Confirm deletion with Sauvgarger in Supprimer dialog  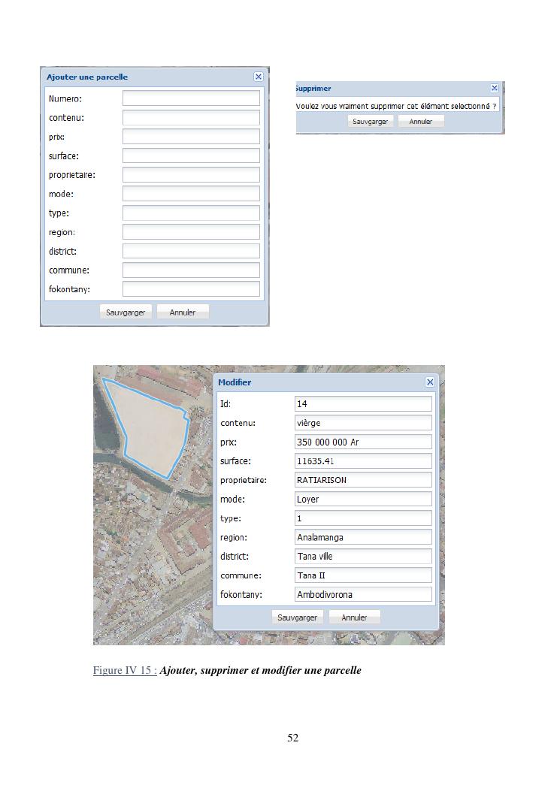pos(370,121)
